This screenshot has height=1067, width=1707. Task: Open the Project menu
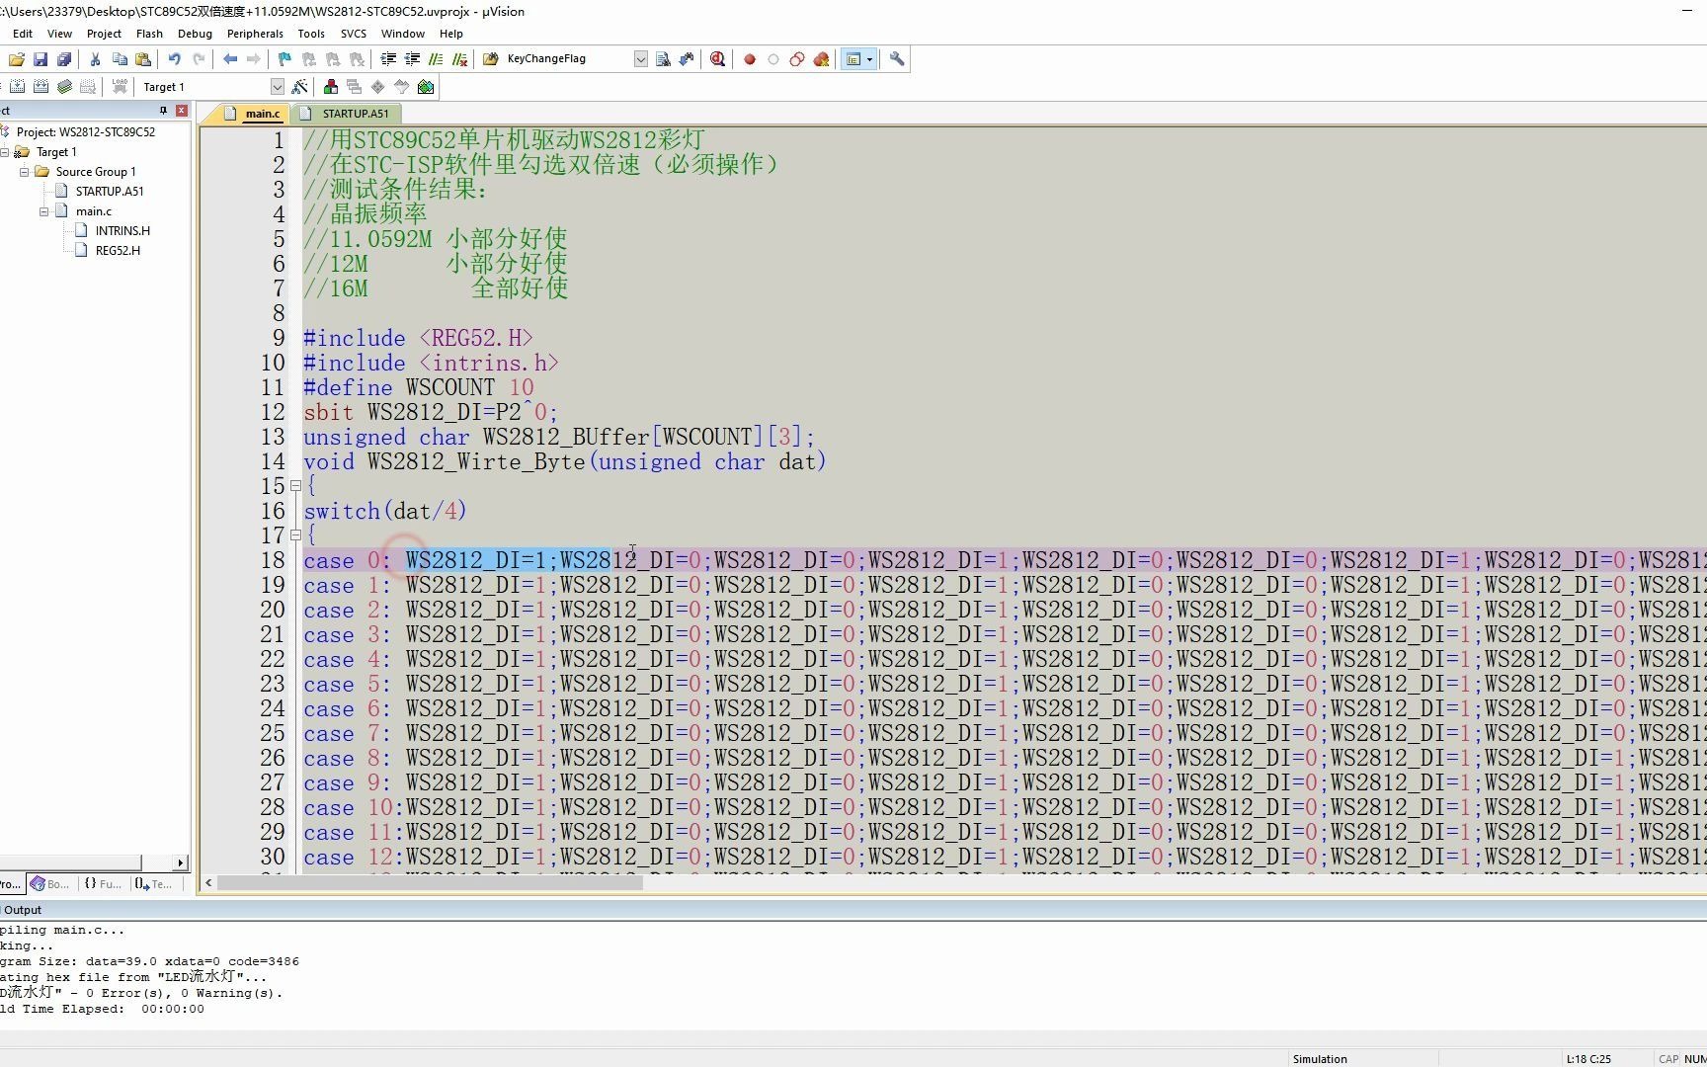tap(104, 34)
